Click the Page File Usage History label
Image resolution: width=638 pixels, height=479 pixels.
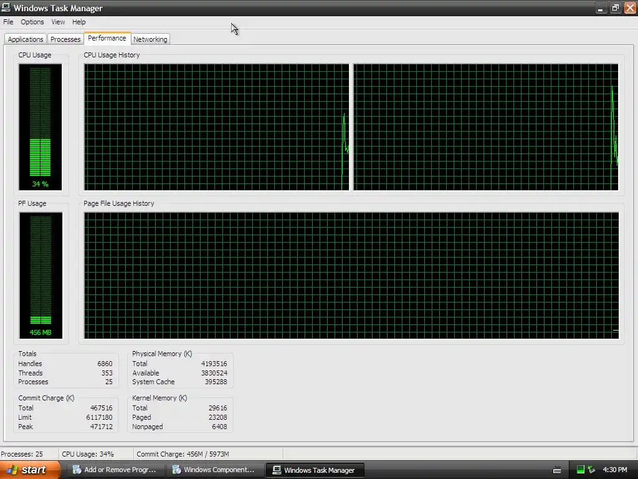click(x=119, y=203)
